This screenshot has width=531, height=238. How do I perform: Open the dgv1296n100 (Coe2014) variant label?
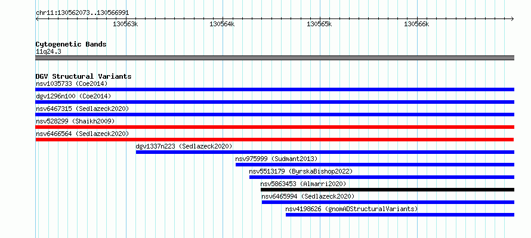pyautogui.click(x=73, y=96)
